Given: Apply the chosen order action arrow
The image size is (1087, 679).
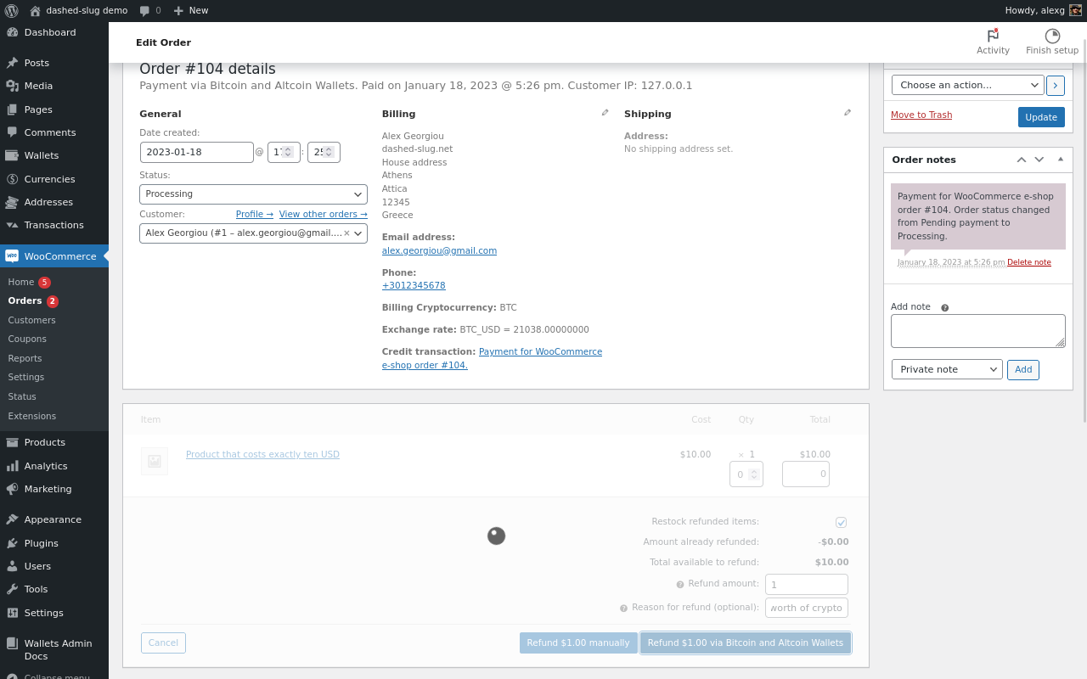Looking at the screenshot, I should [1056, 85].
